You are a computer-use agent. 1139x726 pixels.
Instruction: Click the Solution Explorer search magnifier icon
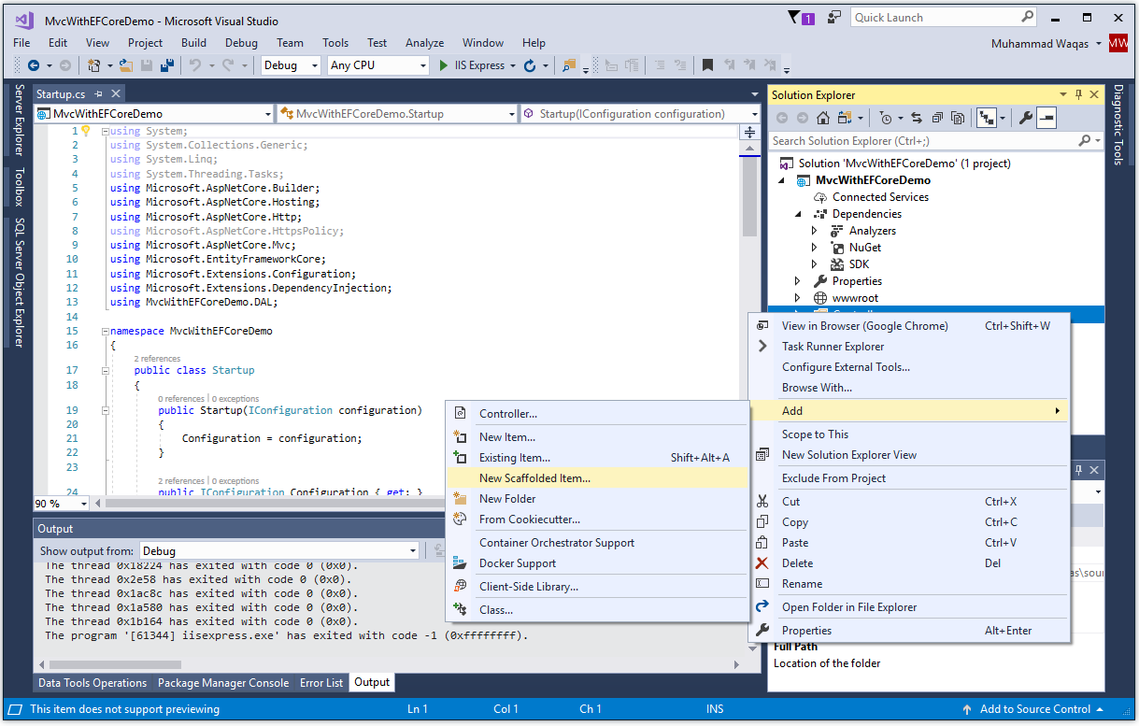pyautogui.click(x=1085, y=140)
